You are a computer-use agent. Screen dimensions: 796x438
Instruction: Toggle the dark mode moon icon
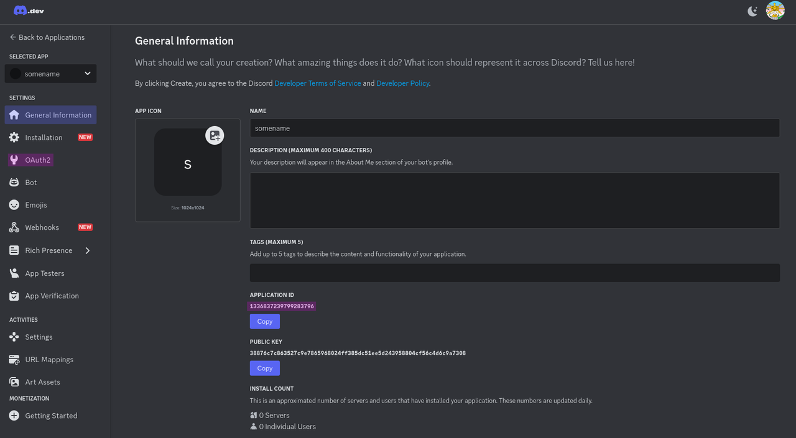point(752,11)
